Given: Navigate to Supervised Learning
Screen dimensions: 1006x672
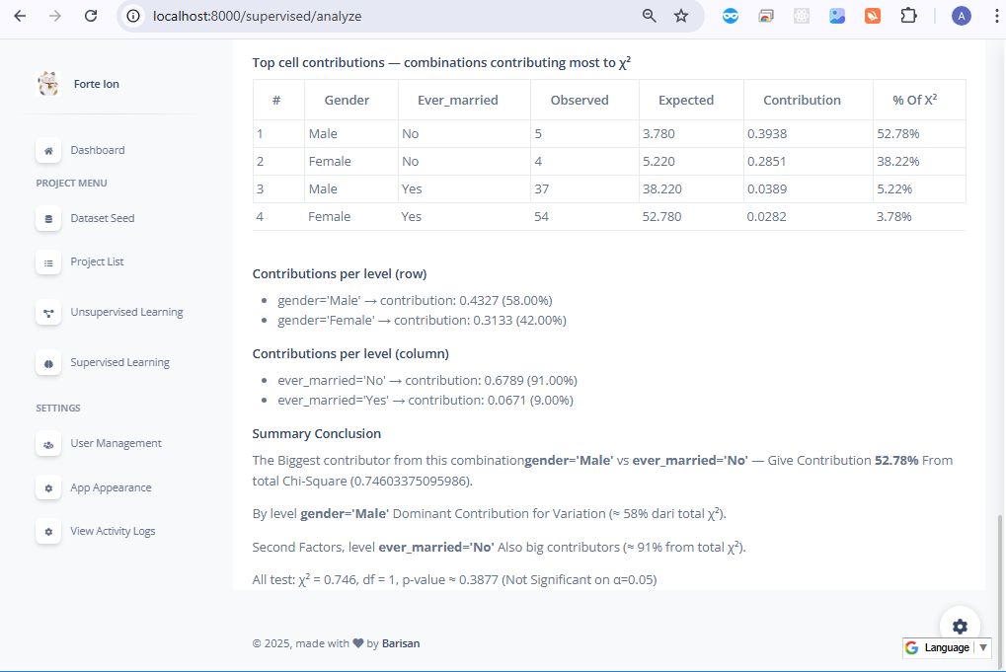Looking at the screenshot, I should click(x=120, y=362).
